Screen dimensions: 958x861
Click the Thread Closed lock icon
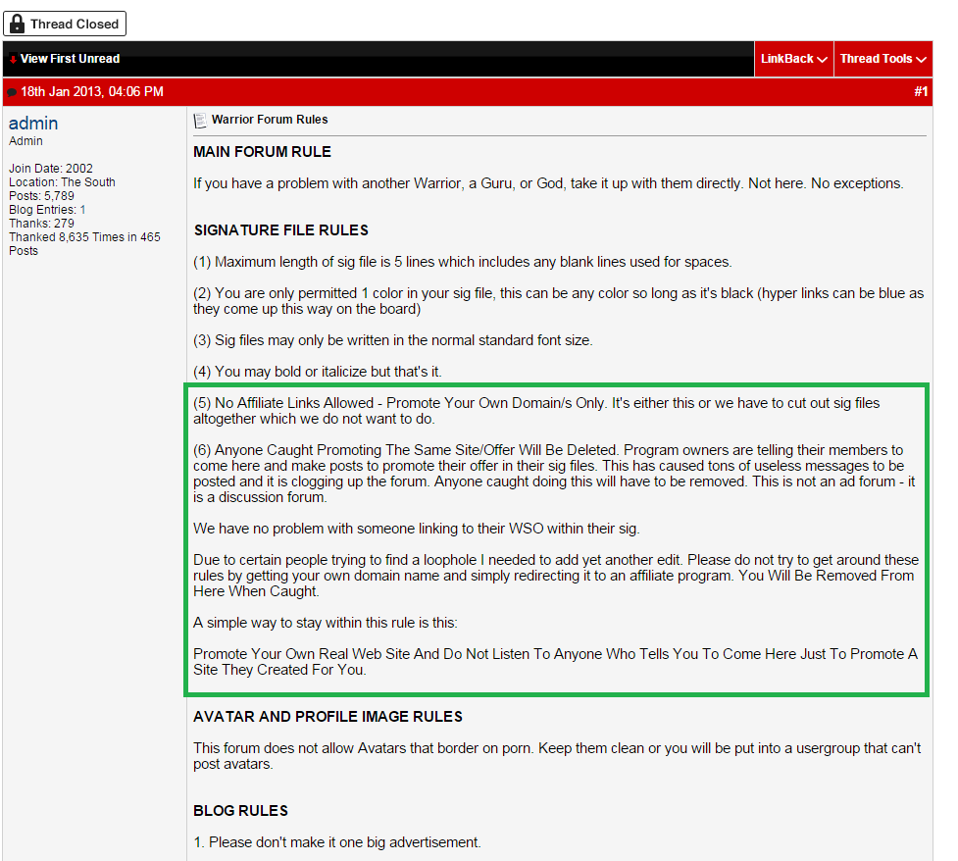click(17, 24)
